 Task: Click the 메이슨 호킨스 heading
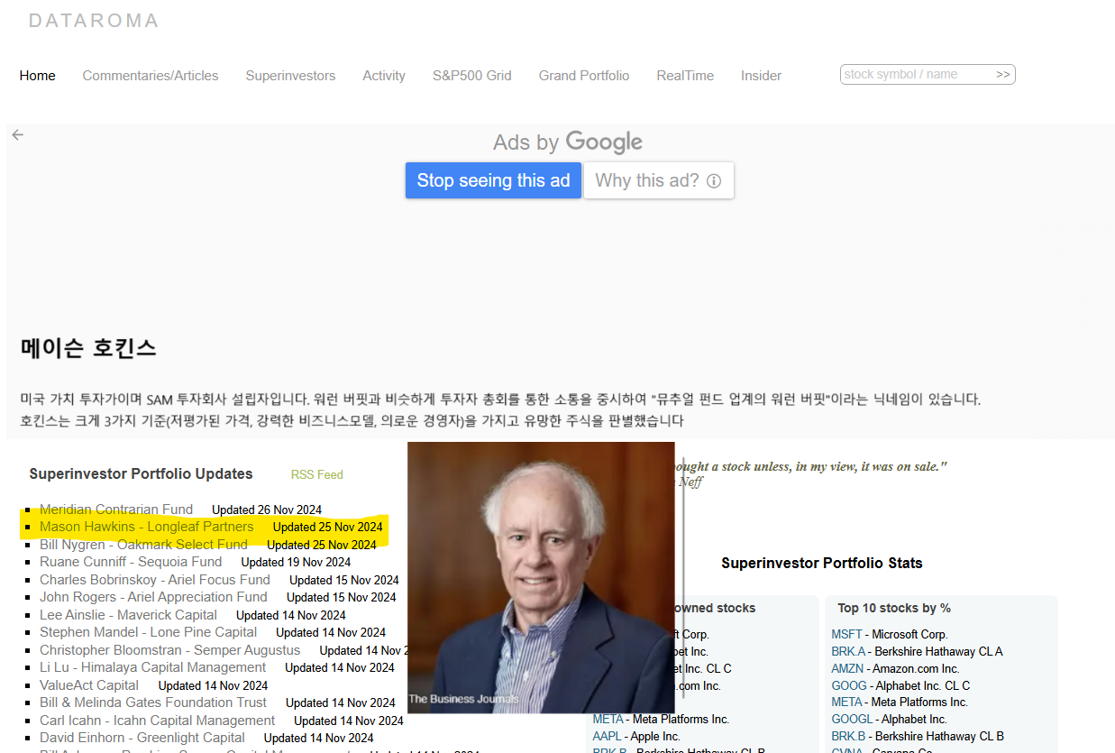[88, 348]
